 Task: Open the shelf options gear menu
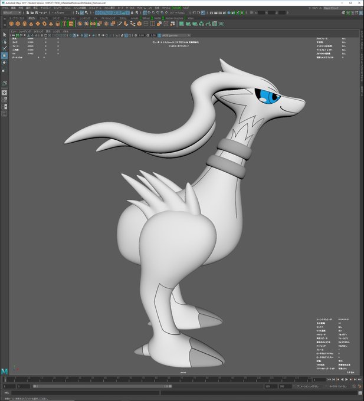4,25
